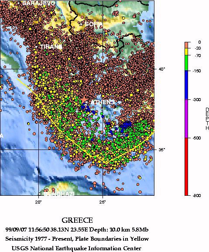Viewport: 209px width, 252px height.
Task: Click the white star marker at SARAJEVO
Action: (19, 3)
